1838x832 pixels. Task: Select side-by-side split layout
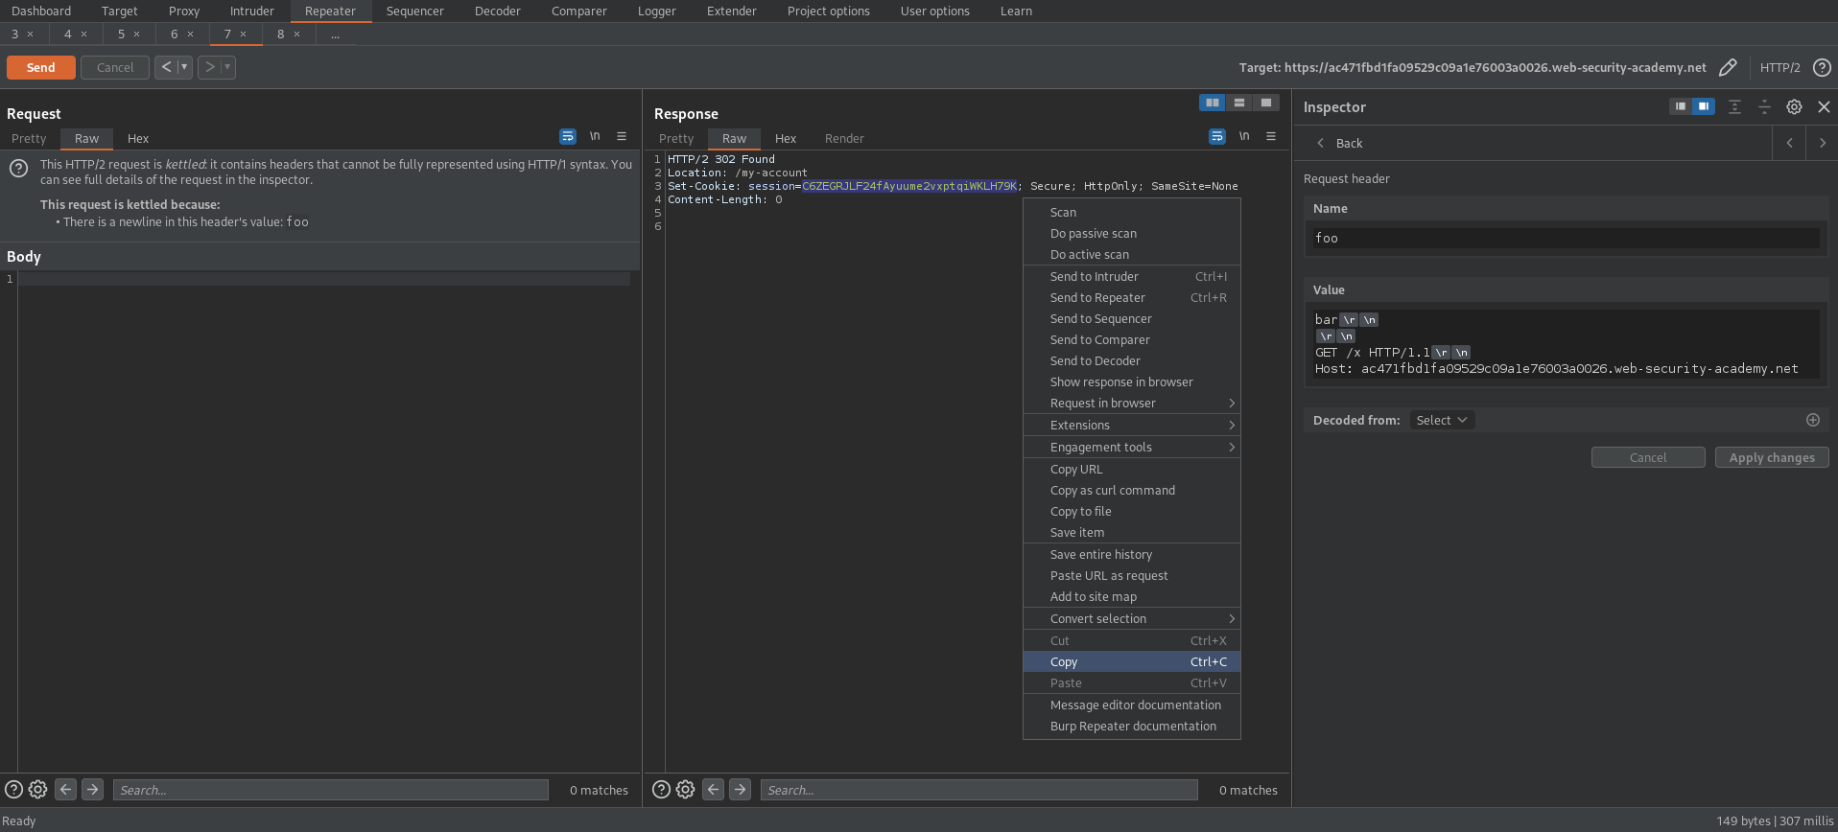tap(1213, 103)
